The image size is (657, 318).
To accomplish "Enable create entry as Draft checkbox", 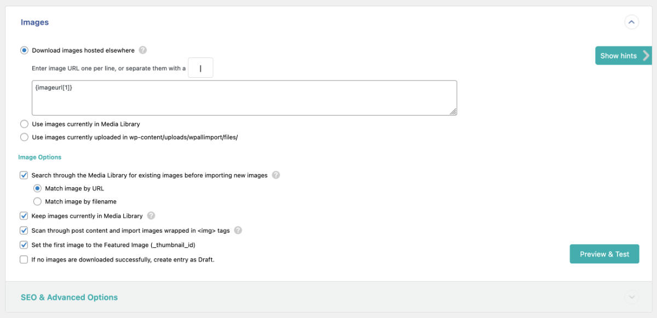I will click(x=24, y=259).
